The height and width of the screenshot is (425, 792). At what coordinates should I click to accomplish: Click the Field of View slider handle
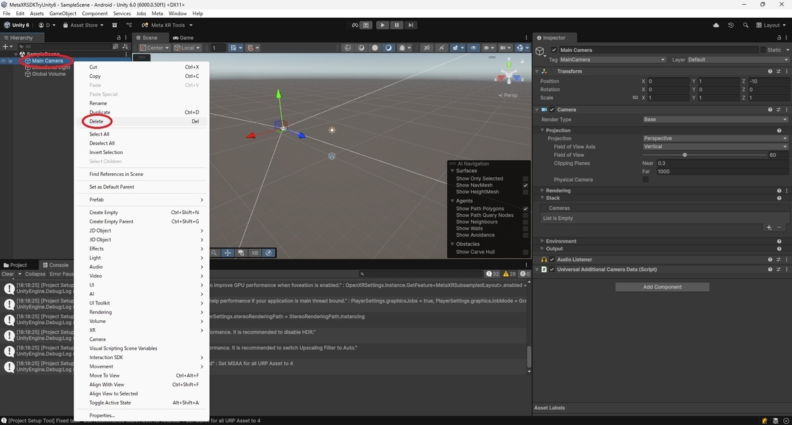point(684,155)
